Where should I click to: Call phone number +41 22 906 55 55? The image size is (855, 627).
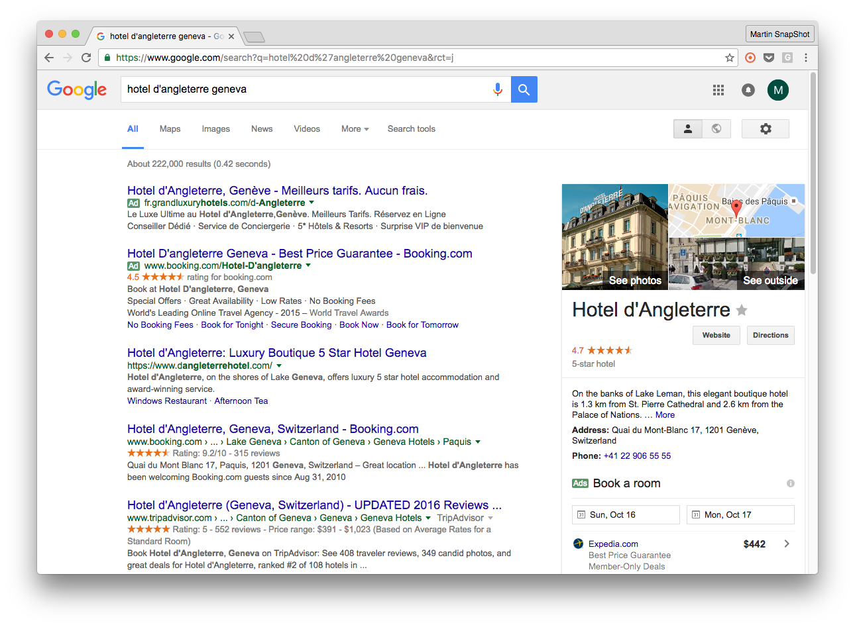pos(637,456)
